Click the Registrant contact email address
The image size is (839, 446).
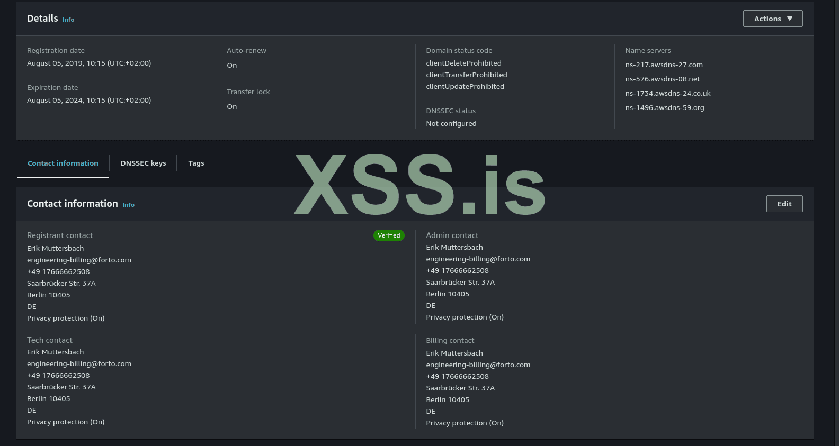[x=79, y=260]
